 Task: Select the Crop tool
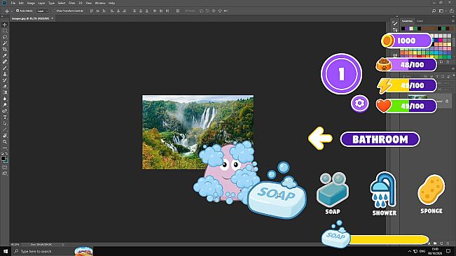(5, 50)
